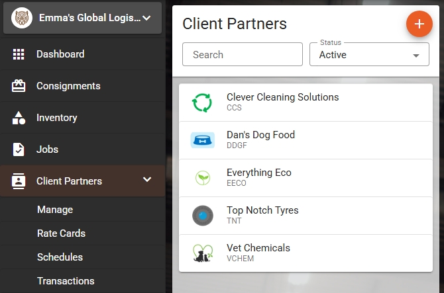Select Client Partners in the sidebar
Viewport: 444px width, 293px height.
pos(82,181)
